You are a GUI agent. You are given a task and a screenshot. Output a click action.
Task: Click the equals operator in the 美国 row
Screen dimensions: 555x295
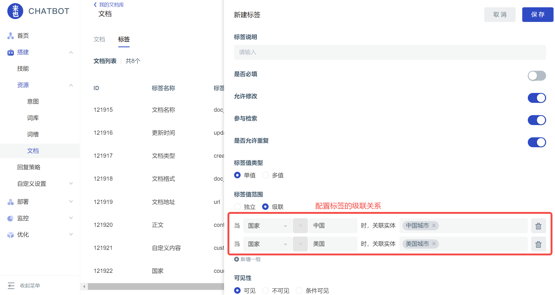(x=300, y=244)
